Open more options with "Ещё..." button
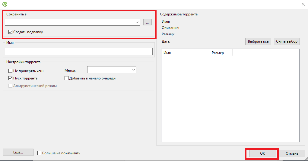Viewport: 308px width, 161px height. tap(18, 153)
